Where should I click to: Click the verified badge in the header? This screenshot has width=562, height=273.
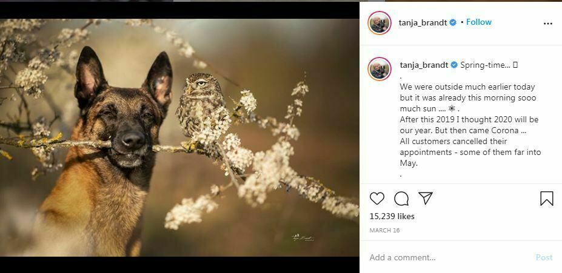[453, 22]
